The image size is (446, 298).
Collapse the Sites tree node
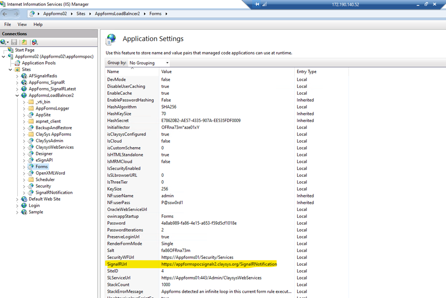[x=11, y=70]
